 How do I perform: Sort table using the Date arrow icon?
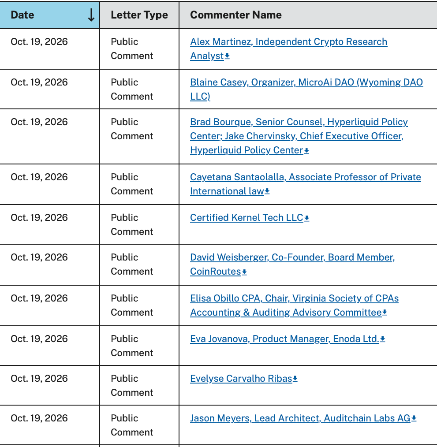(91, 15)
